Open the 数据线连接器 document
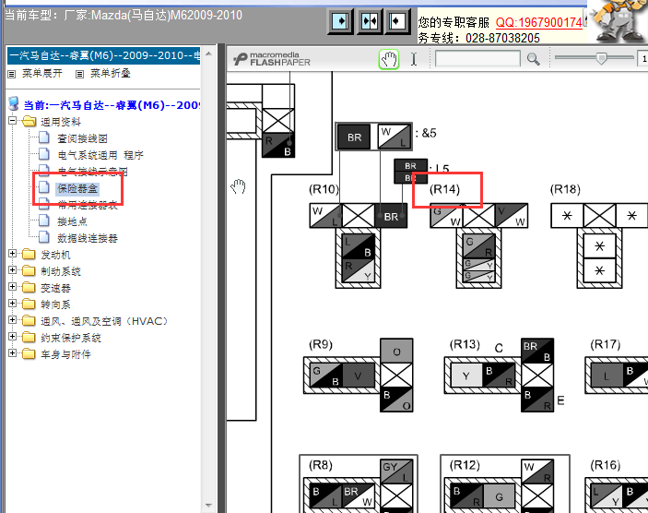This screenshot has width=648, height=513. 88,238
